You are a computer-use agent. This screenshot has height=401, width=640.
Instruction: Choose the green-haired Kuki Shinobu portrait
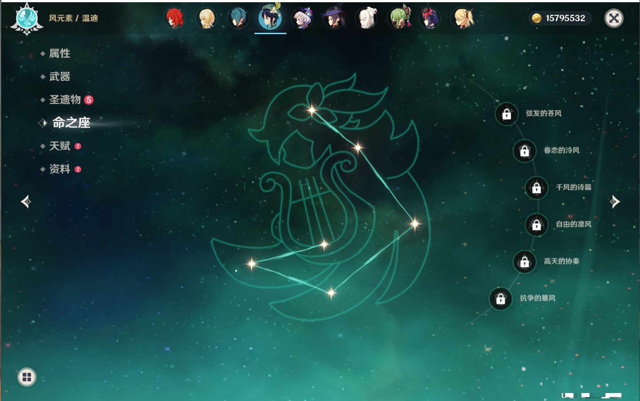[399, 19]
